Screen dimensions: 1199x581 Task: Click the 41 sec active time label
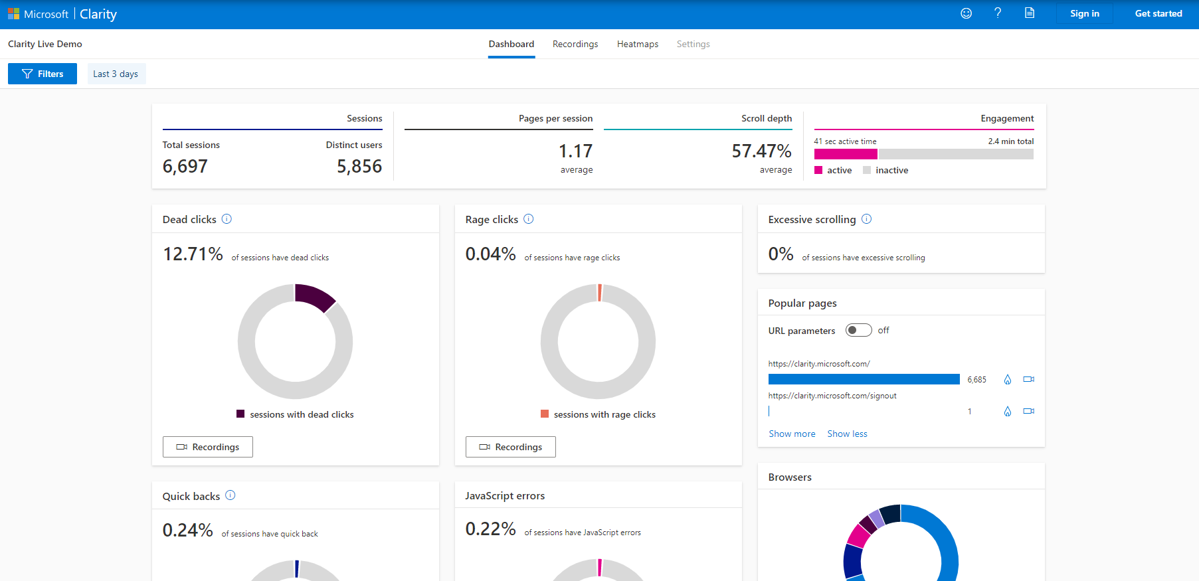pos(845,141)
